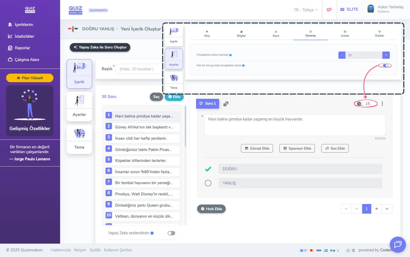Select the YANLIŞ answer radio button
Screen dimensions: 410x257
(x=208, y=183)
